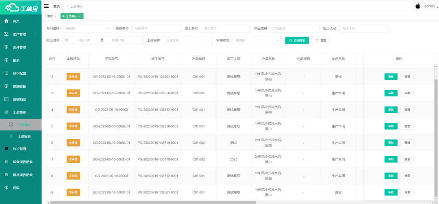The image size is (439, 204).
Task: Click into the 任务单号 input field
Action: [x=156, y=28]
